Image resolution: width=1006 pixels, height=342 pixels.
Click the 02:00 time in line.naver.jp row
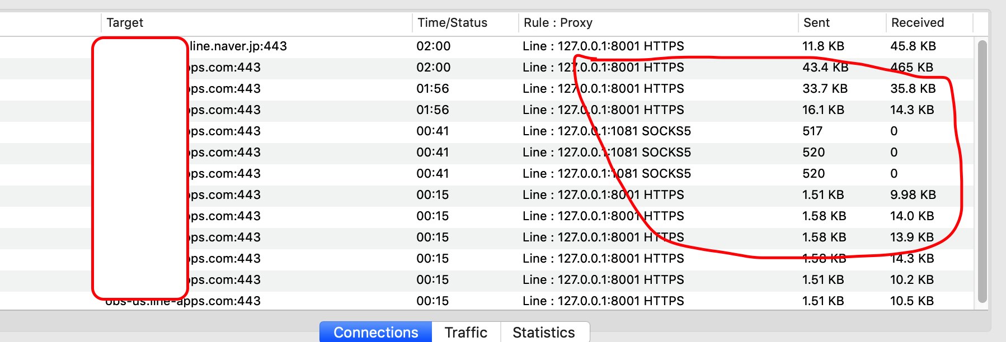coord(433,46)
